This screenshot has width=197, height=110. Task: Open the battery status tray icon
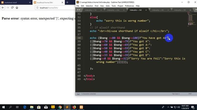pyautogui.click(x=172, y=107)
